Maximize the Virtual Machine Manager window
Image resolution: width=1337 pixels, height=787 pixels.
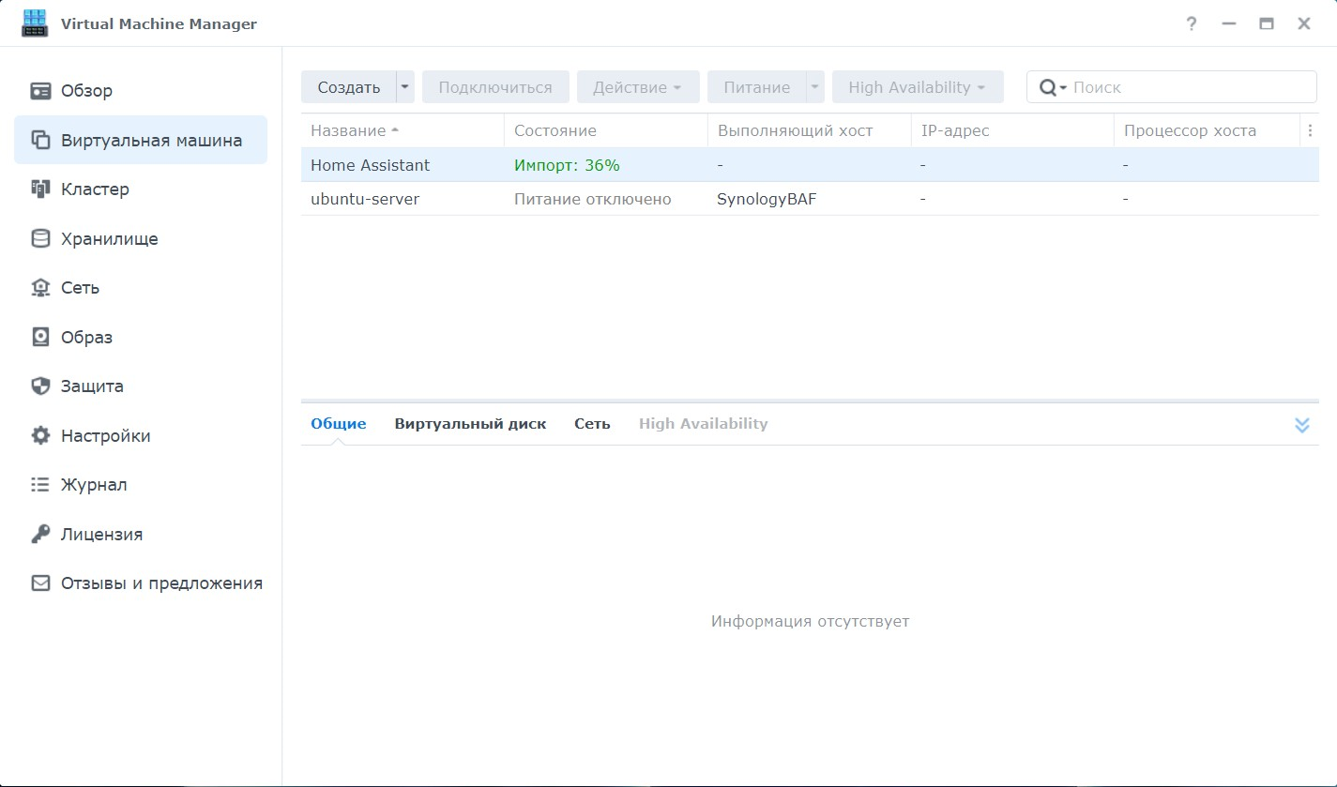point(1267,24)
